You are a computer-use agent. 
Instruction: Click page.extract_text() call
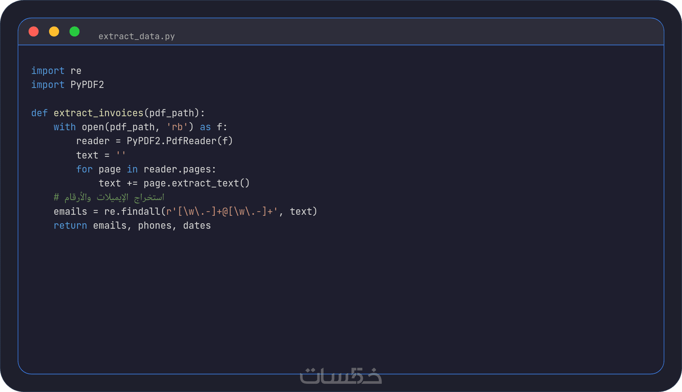[x=196, y=183]
